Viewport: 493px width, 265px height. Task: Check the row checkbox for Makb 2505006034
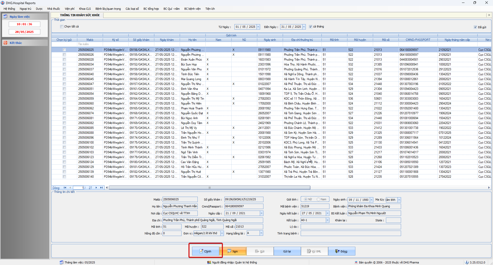[64, 64]
